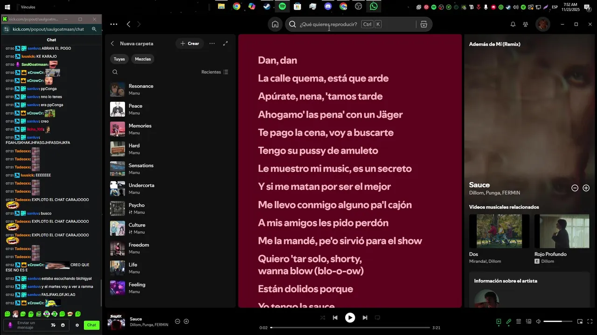This screenshot has width=597, height=335.
Task: Click the Sauce title in the right panel
Action: coord(479,185)
